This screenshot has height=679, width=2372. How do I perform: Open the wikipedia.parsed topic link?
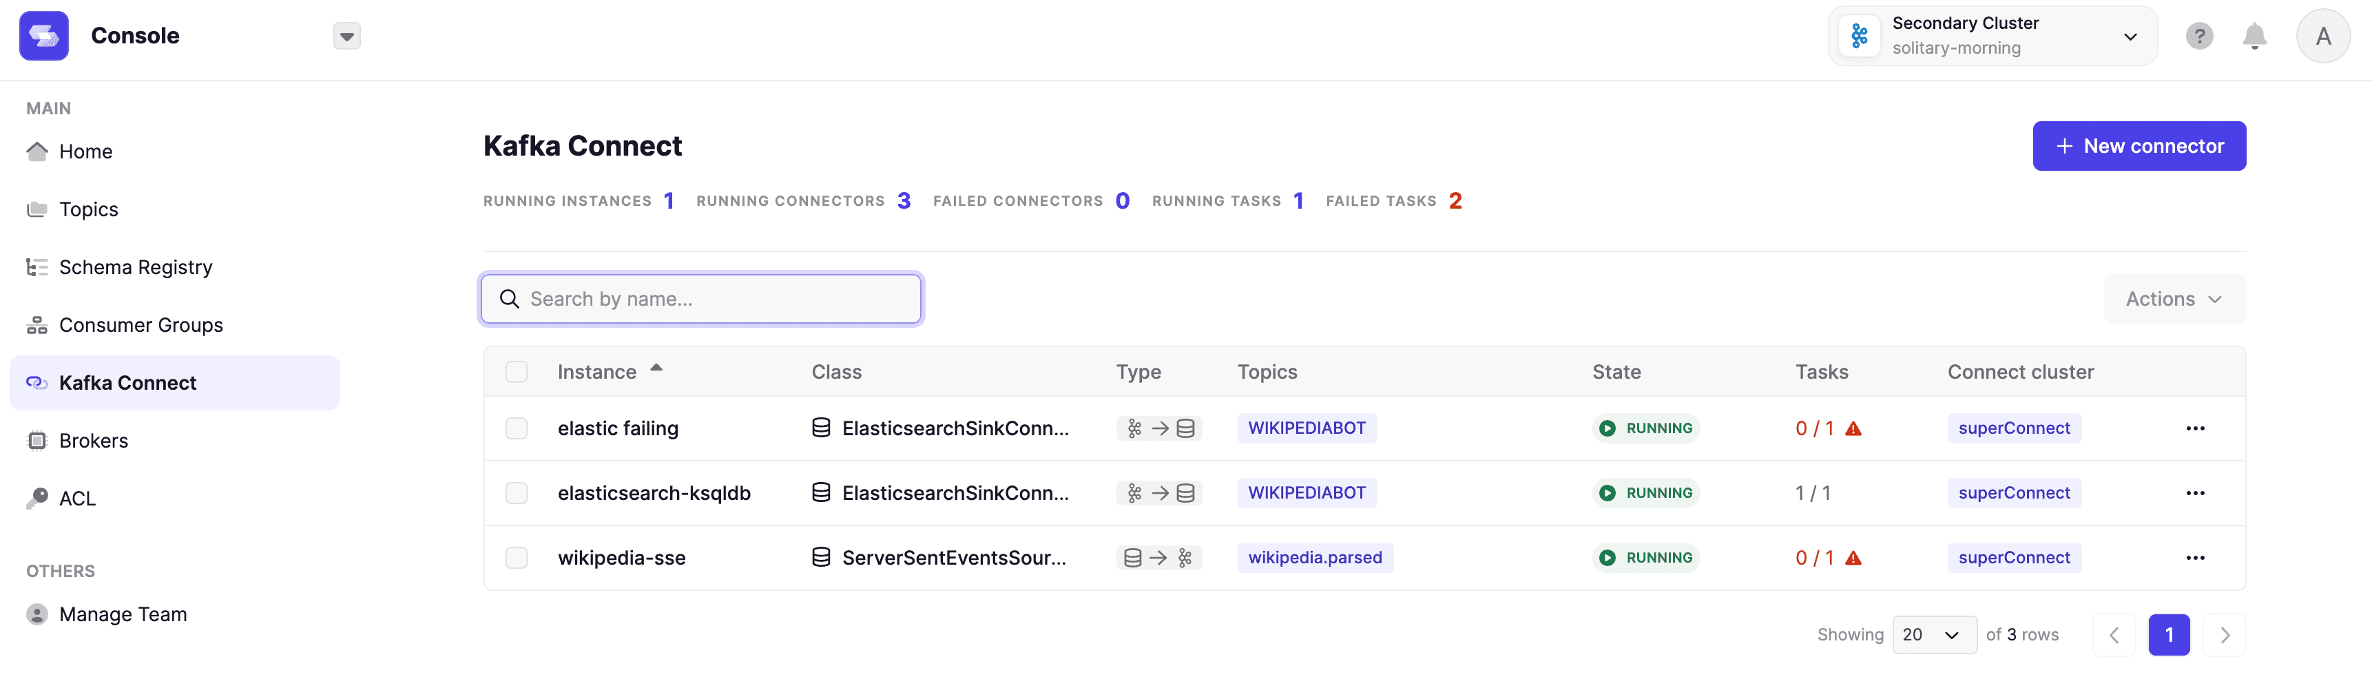(x=1314, y=557)
